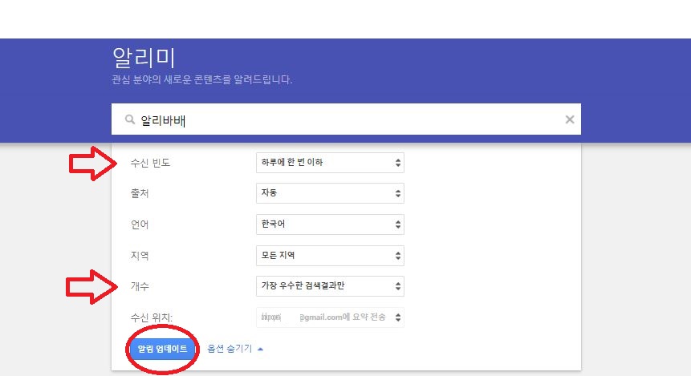Click the subtitle 관심 분야의 새로운 콘텐츠를 알려드립니다
Image resolution: width=691 pixels, height=376 pixels.
click(201, 79)
